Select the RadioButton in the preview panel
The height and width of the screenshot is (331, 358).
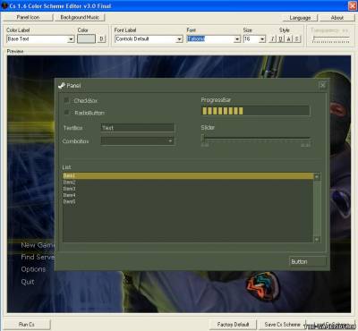click(67, 113)
